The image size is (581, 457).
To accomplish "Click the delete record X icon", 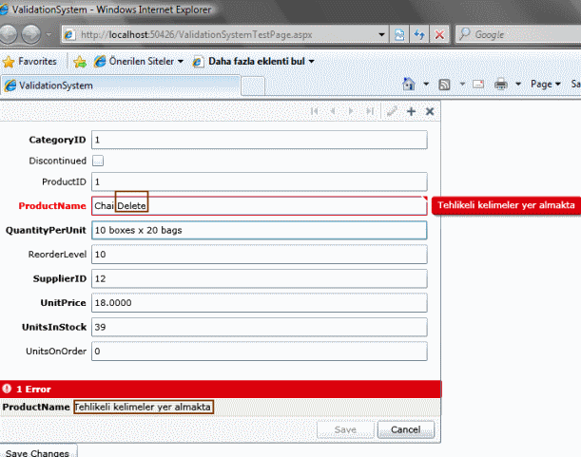I will 430,112.
